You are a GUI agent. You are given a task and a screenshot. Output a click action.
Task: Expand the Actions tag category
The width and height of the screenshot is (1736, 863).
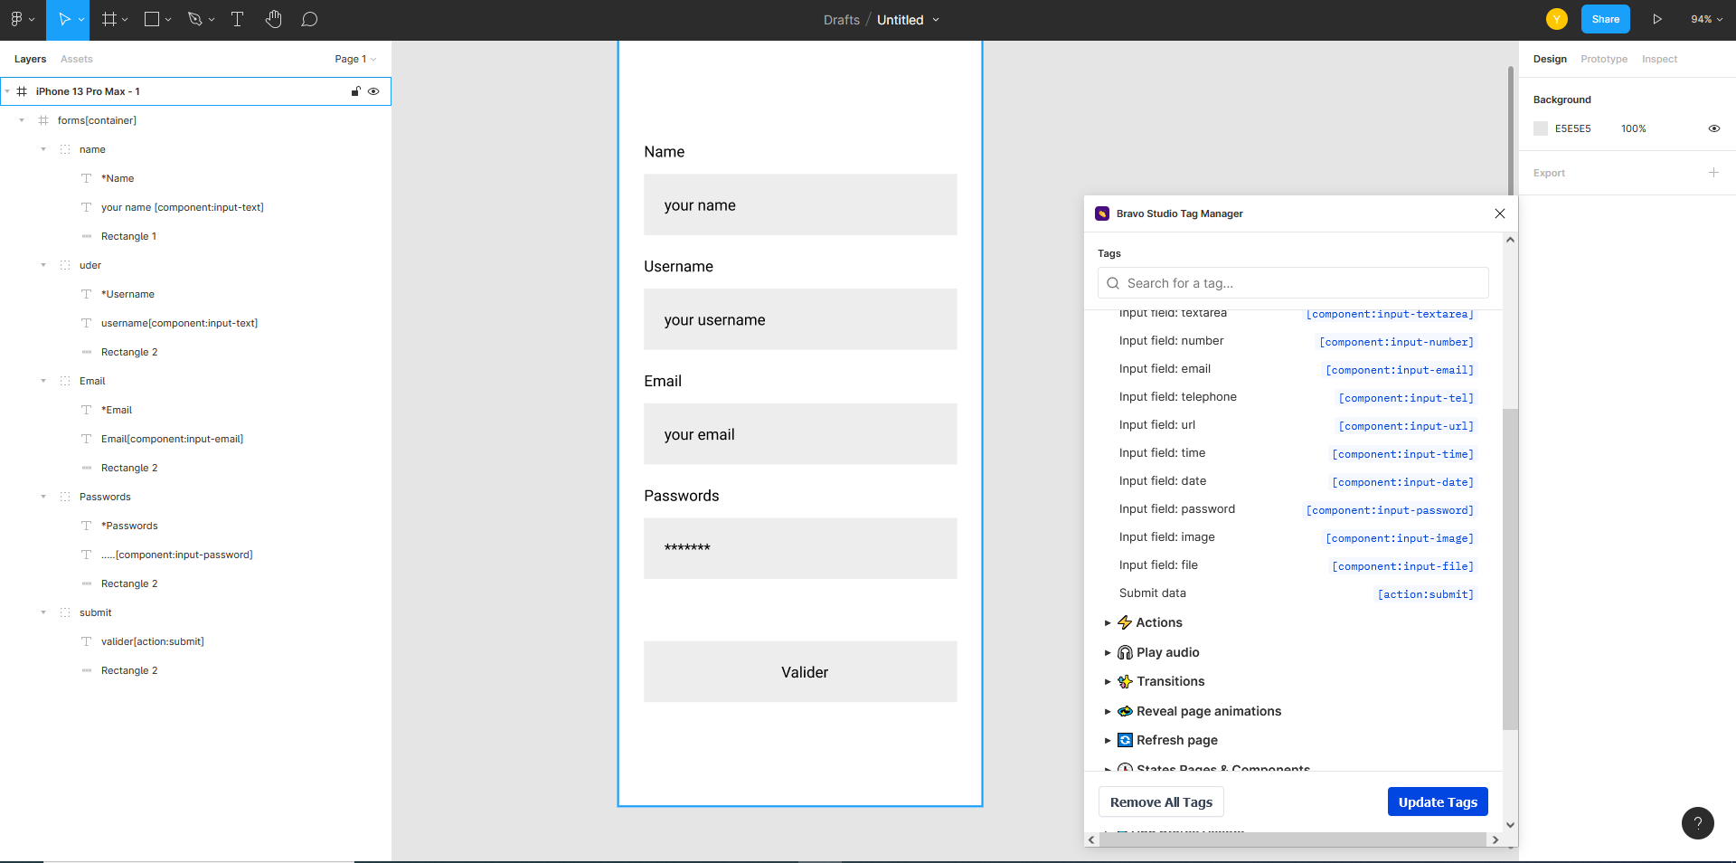1107,622
